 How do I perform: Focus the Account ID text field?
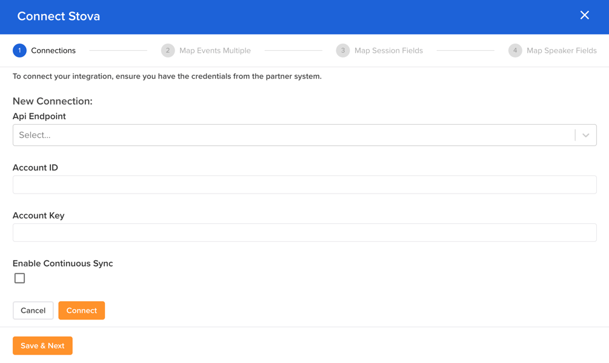pyautogui.click(x=304, y=185)
